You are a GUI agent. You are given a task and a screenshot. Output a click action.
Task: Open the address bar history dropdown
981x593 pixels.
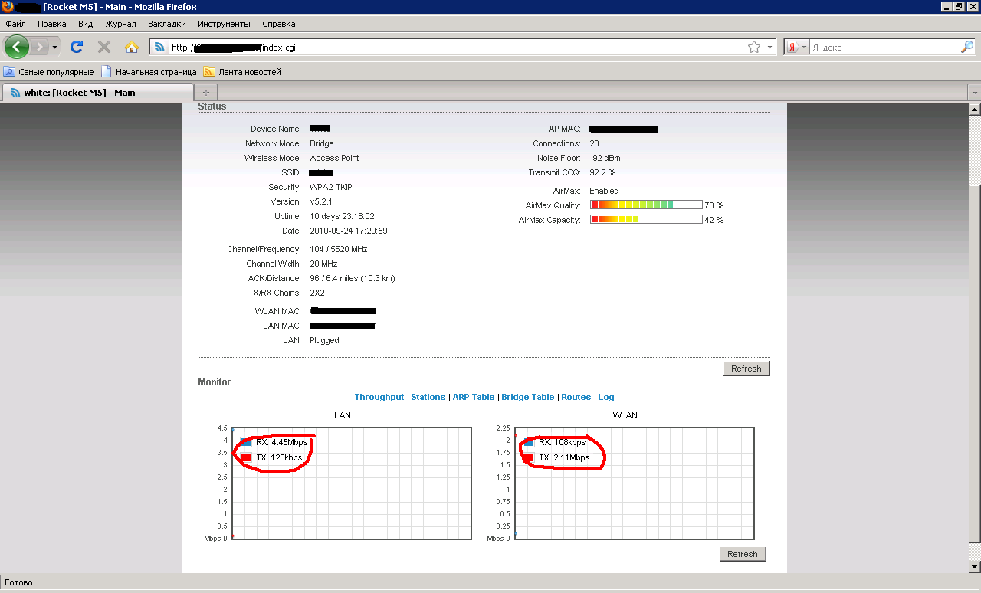(769, 48)
